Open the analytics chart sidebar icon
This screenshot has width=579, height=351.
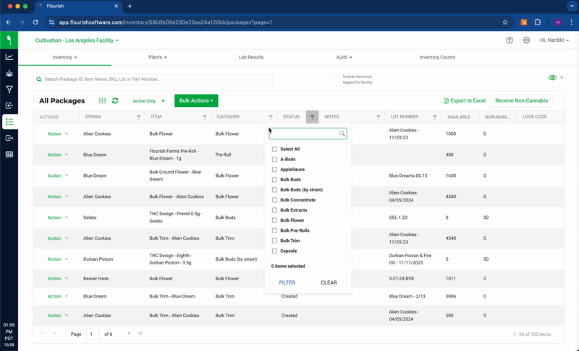[9, 57]
